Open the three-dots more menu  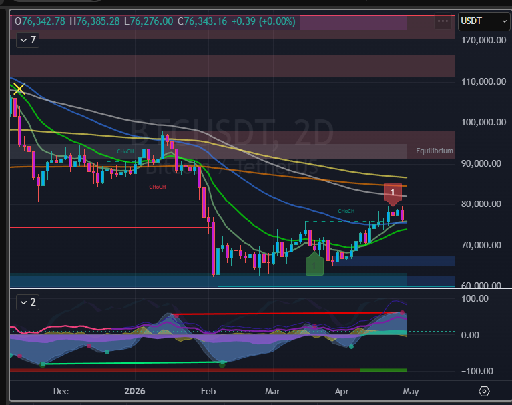[443, 21]
